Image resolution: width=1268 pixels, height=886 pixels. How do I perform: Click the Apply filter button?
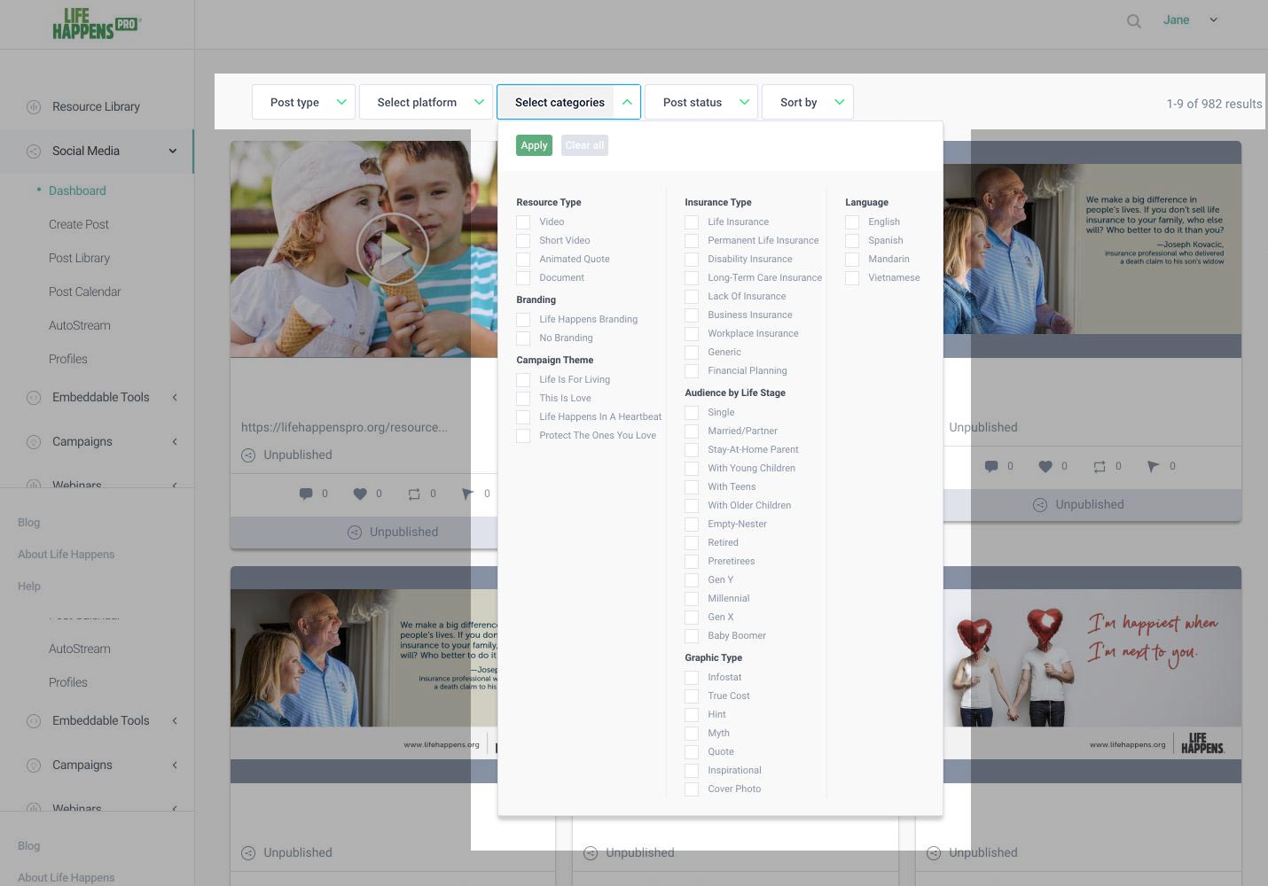534,145
